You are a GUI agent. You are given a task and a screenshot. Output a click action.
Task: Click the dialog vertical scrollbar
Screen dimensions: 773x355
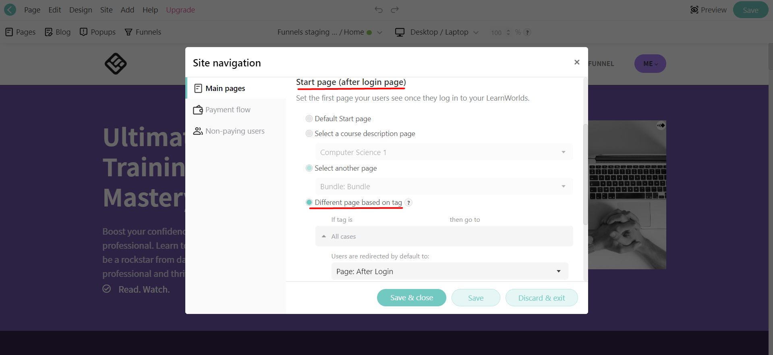(x=585, y=174)
